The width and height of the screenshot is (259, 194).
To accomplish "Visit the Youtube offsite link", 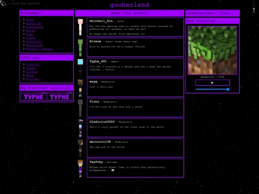I will tap(33, 79).
